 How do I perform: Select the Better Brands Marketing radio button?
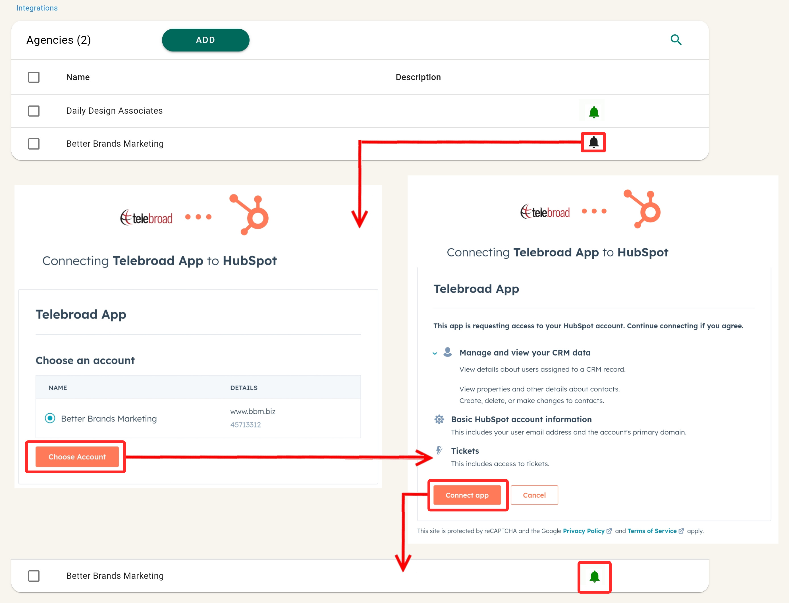(50, 418)
